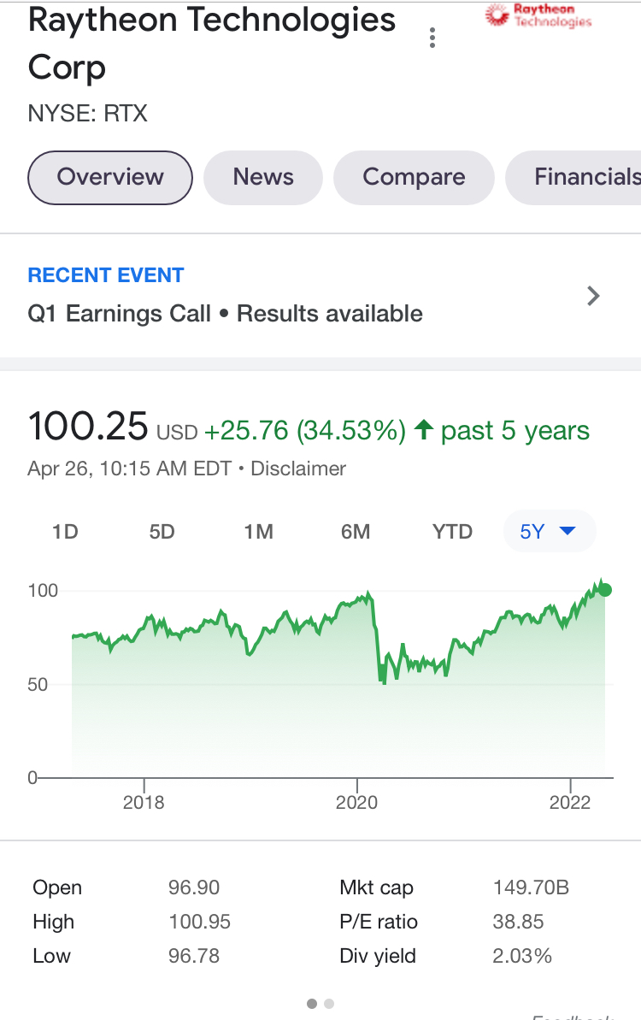Open the Q1 Earnings Call results
641x1020 pixels.
[226, 314]
